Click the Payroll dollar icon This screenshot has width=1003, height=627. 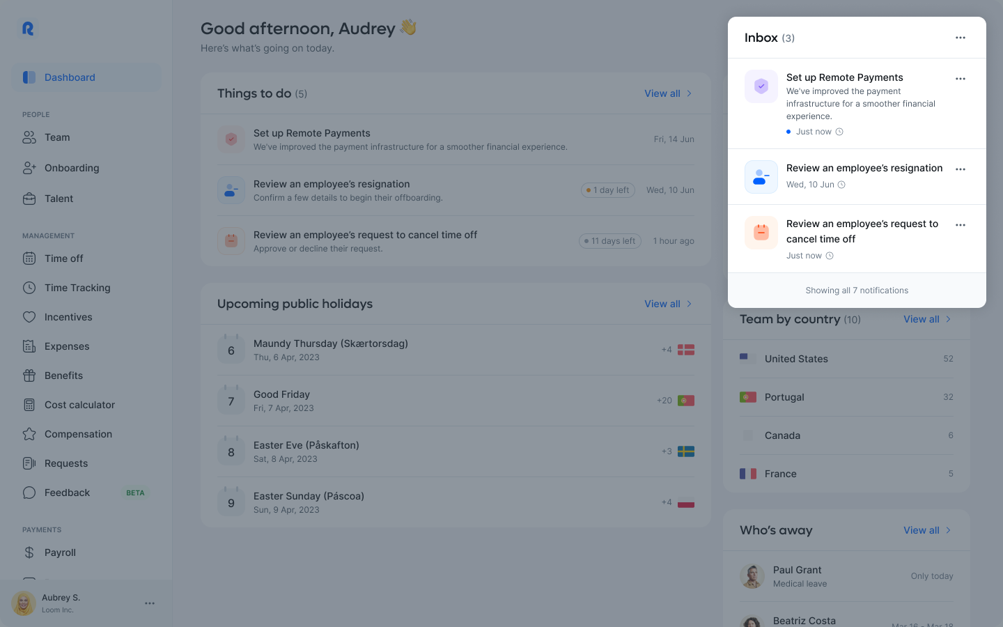pos(29,552)
